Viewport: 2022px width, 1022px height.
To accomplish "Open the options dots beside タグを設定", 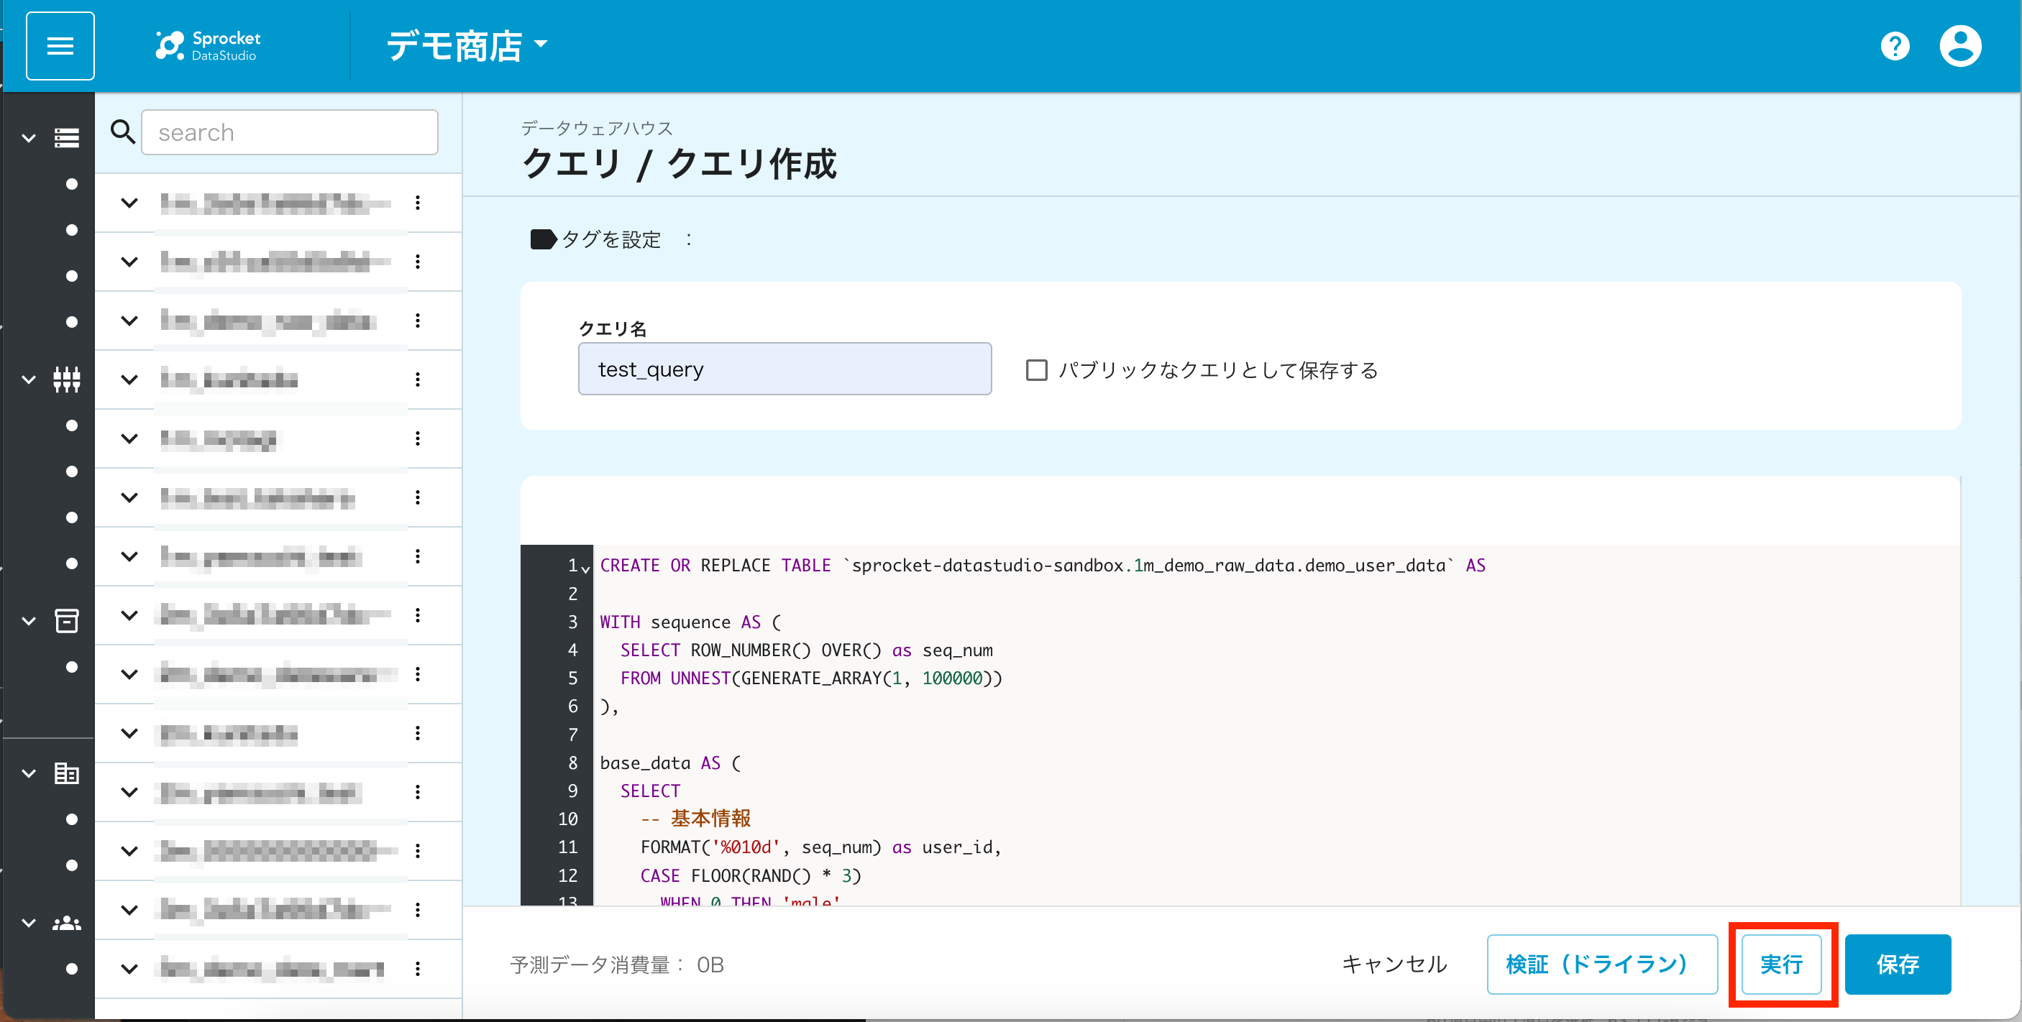I will coord(688,239).
